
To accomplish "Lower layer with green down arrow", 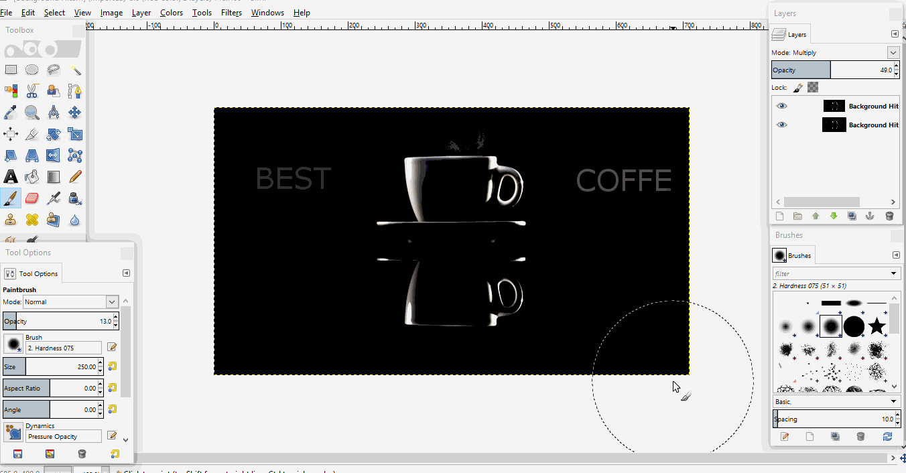I will [x=834, y=216].
